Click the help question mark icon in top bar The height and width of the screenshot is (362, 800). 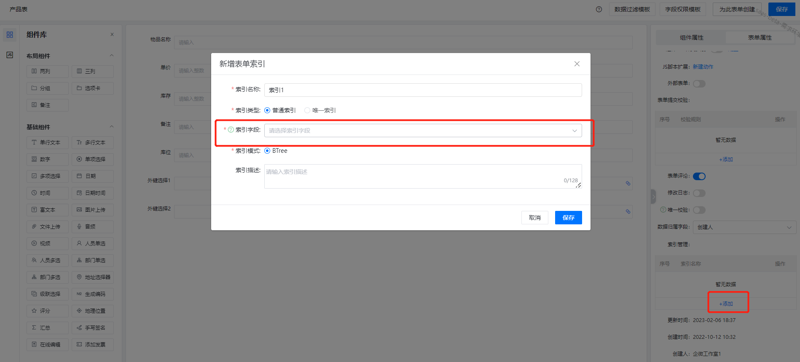[599, 9]
